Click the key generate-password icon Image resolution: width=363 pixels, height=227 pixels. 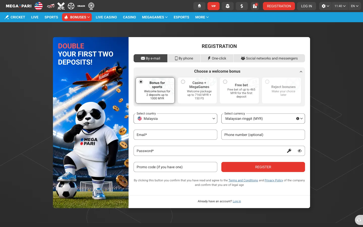click(x=289, y=151)
